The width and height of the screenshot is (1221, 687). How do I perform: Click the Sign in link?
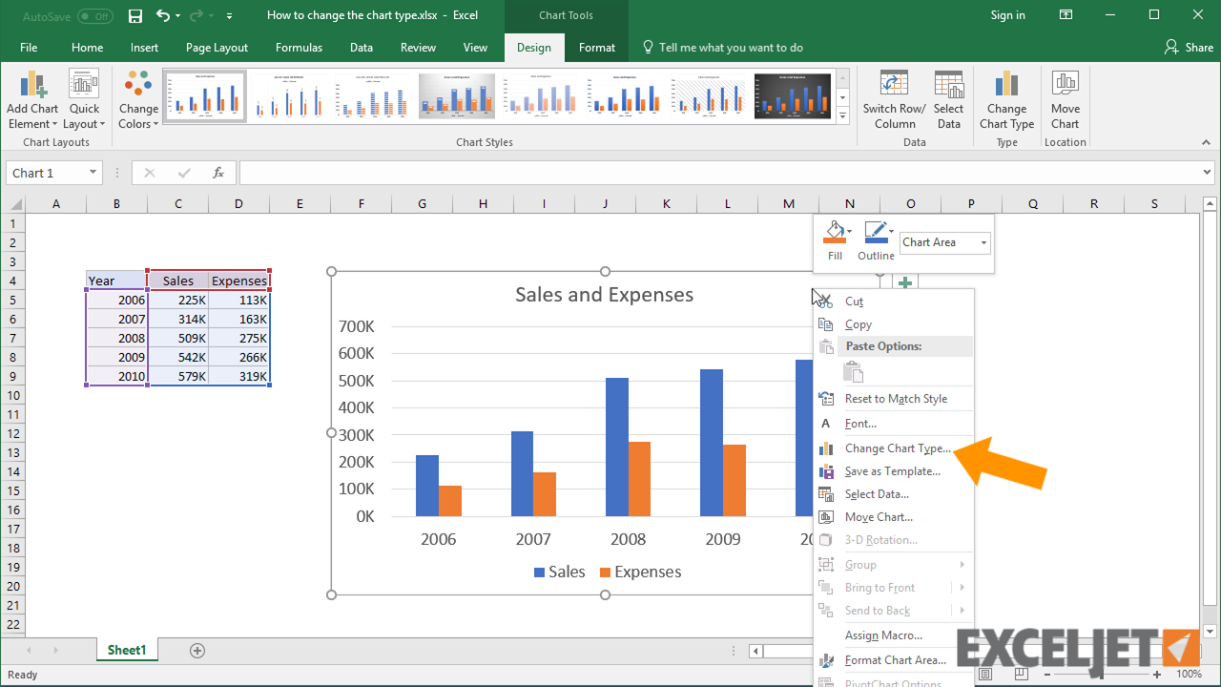1007,15
